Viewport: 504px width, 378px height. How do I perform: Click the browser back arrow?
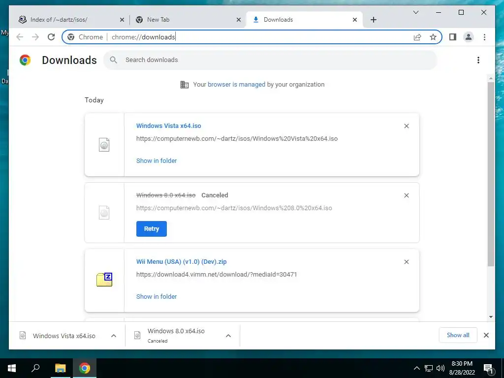click(x=20, y=37)
